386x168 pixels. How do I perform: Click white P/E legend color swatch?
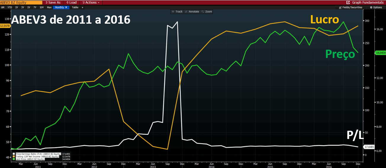(x=14, y=154)
